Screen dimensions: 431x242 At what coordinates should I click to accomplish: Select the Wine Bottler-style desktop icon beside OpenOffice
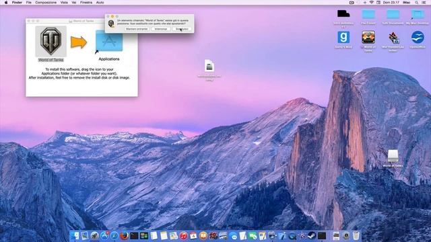coord(393,38)
